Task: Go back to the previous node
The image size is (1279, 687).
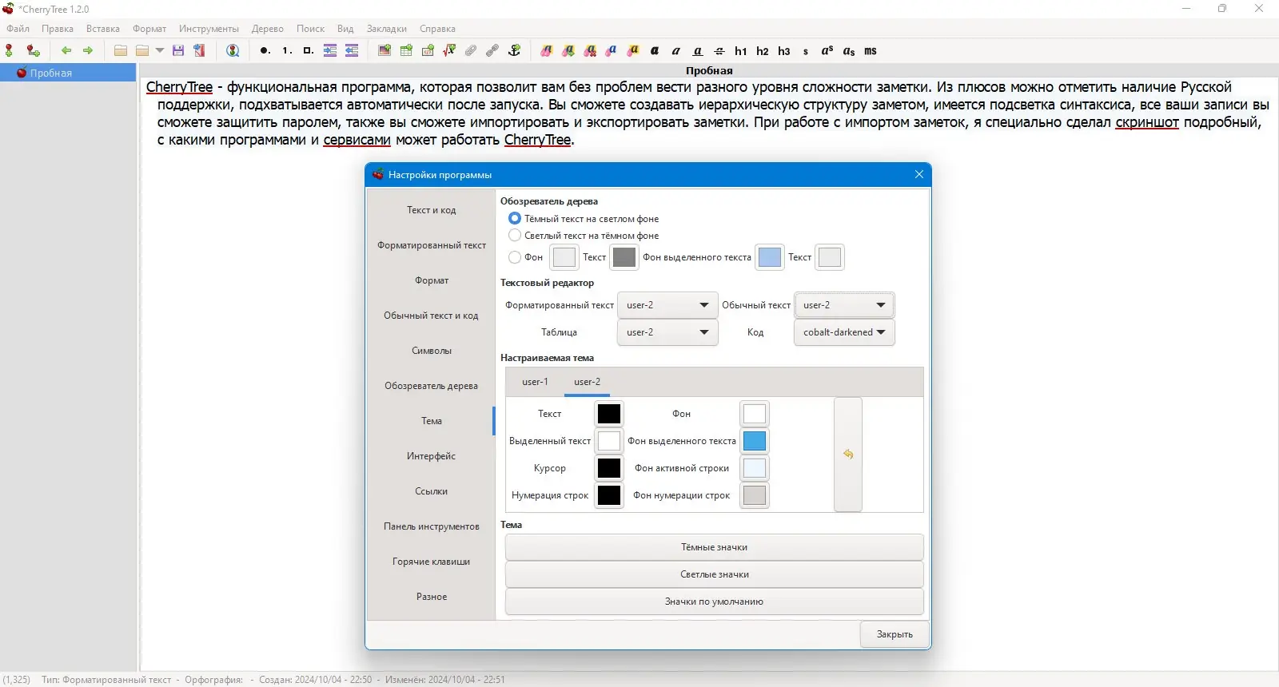Action: pyautogui.click(x=66, y=50)
